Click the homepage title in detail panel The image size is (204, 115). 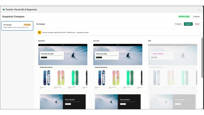pos(41,24)
